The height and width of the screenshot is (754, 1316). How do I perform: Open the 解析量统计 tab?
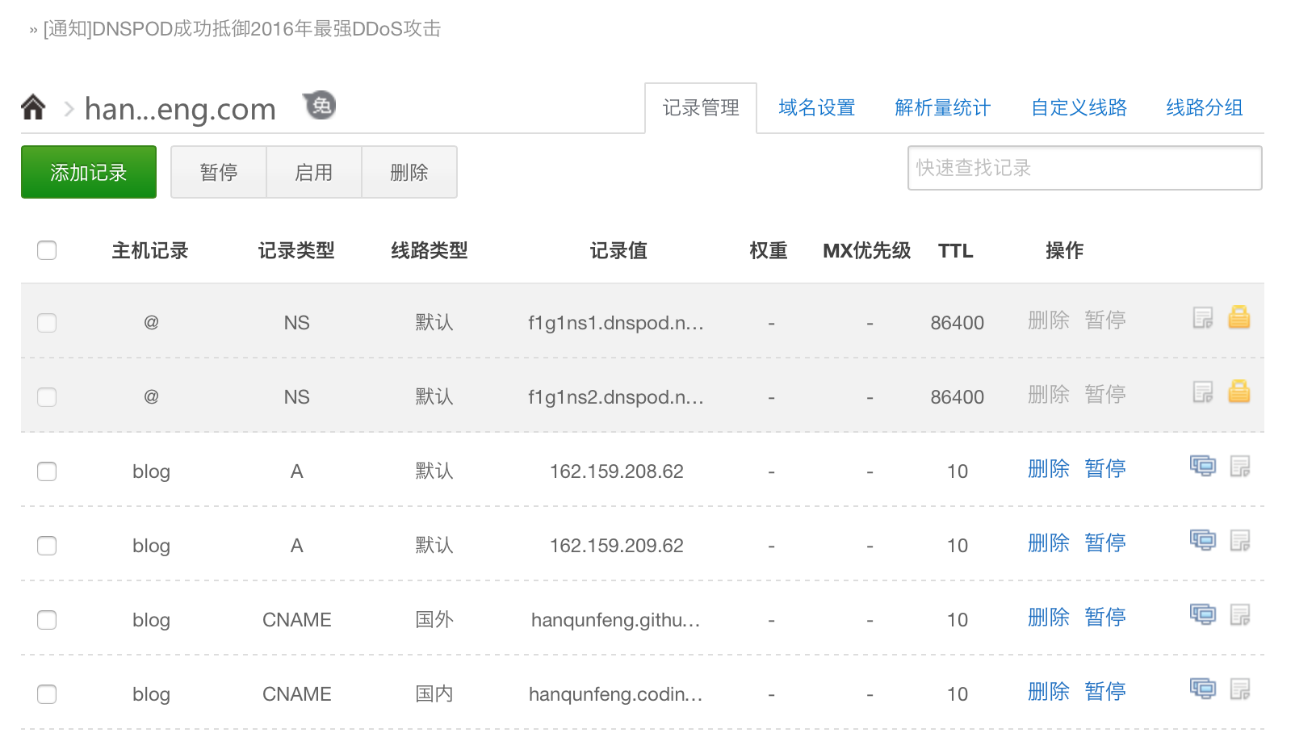coord(942,107)
